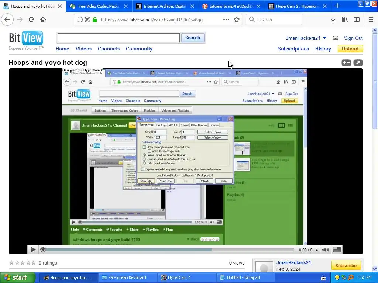Toggle fullscreen on the video player
This screenshot has width=378, height=283.
pyautogui.click(x=337, y=249)
